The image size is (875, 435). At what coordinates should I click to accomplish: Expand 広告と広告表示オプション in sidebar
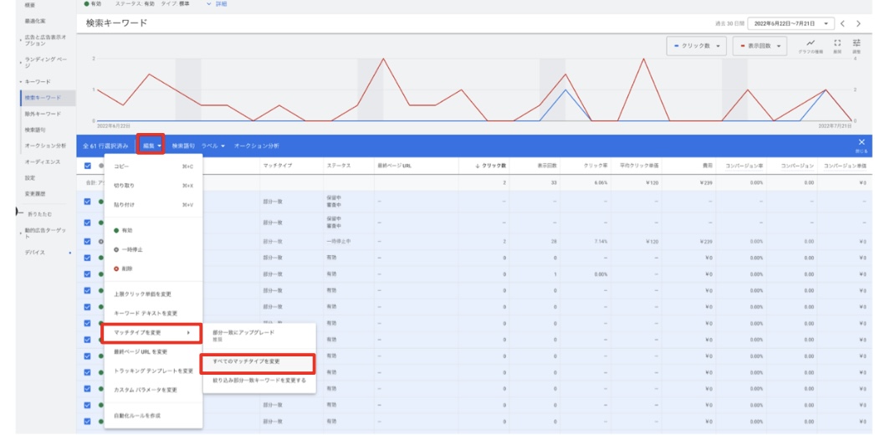pos(21,40)
